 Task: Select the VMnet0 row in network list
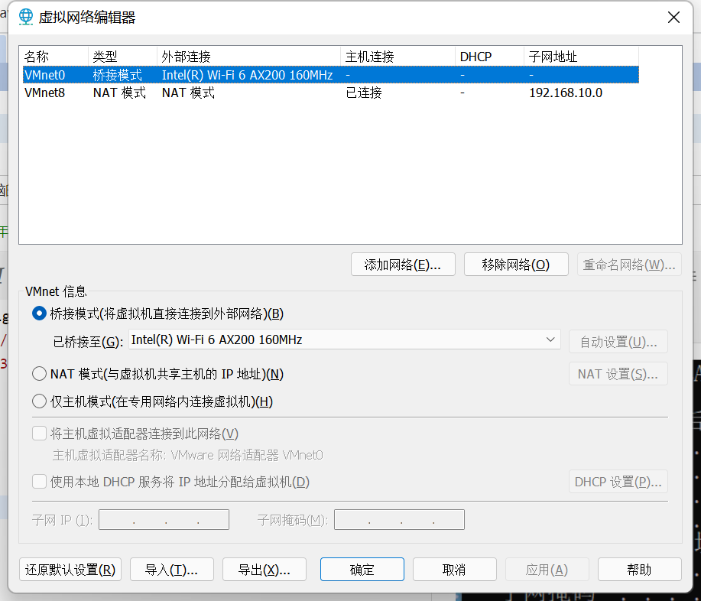[x=331, y=75]
